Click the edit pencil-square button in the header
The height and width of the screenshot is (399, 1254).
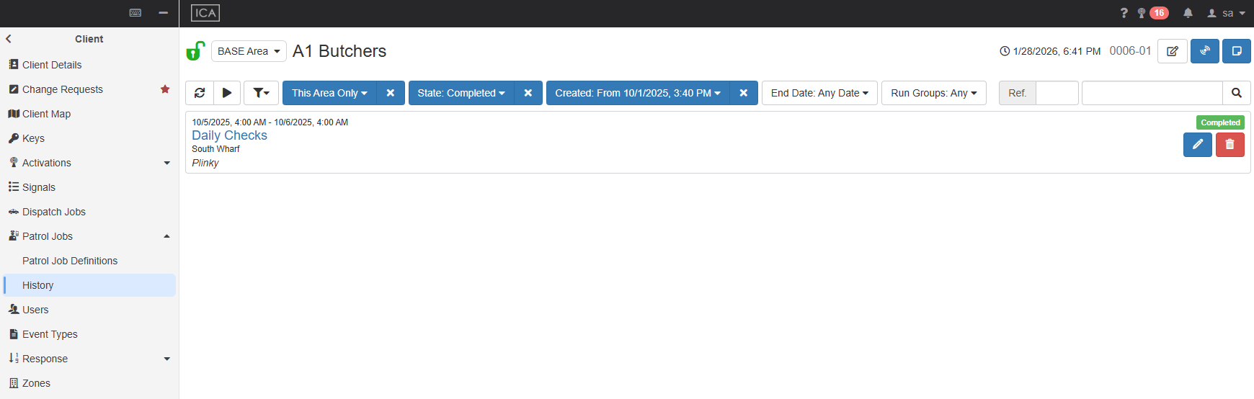(x=1173, y=51)
